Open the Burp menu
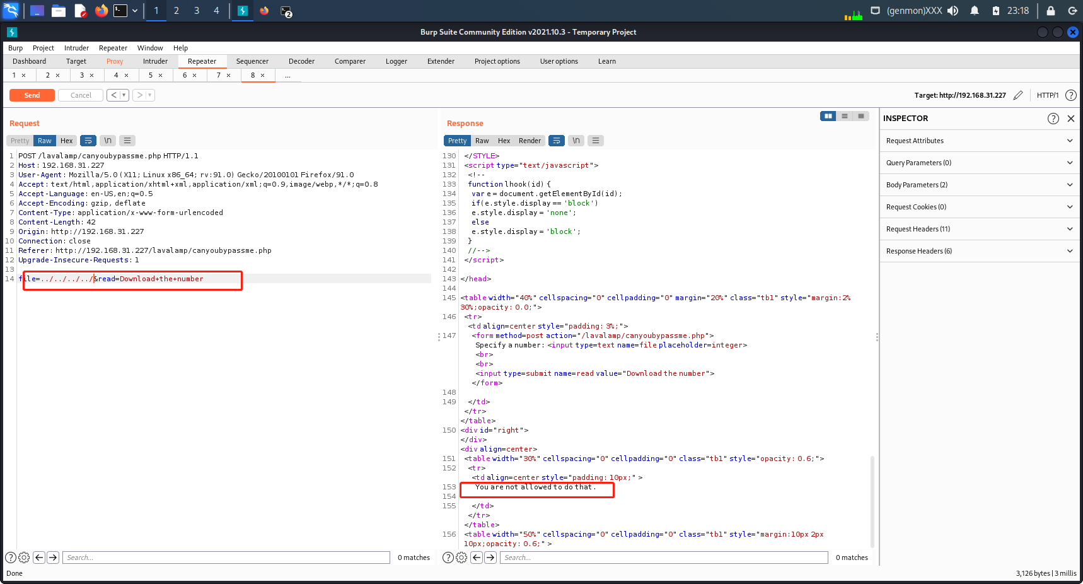 tap(15, 48)
